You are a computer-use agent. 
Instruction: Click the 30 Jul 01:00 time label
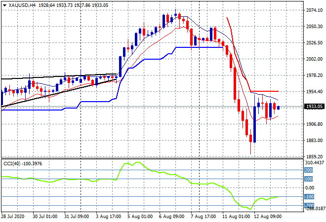coord(45,217)
